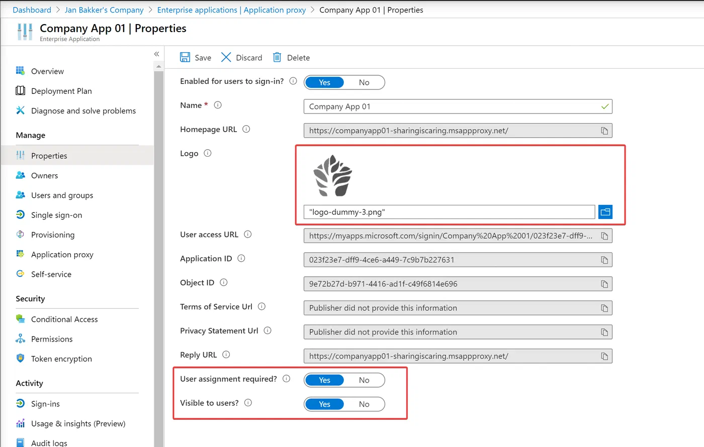The height and width of the screenshot is (447, 704).
Task: Show info tooltip for Object ID
Action: (224, 283)
